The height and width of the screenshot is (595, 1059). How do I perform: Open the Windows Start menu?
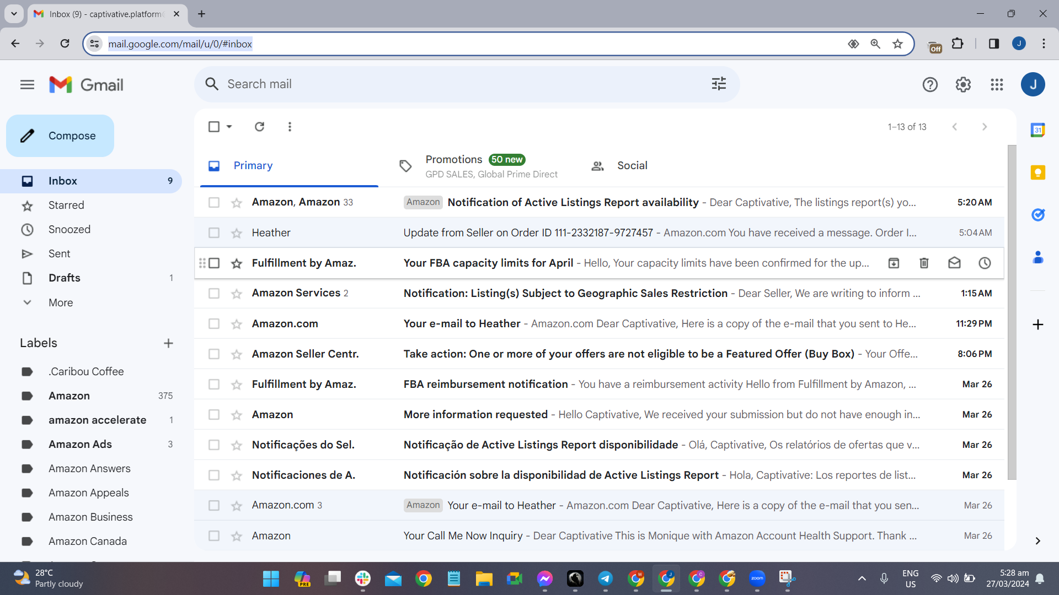[271, 578]
